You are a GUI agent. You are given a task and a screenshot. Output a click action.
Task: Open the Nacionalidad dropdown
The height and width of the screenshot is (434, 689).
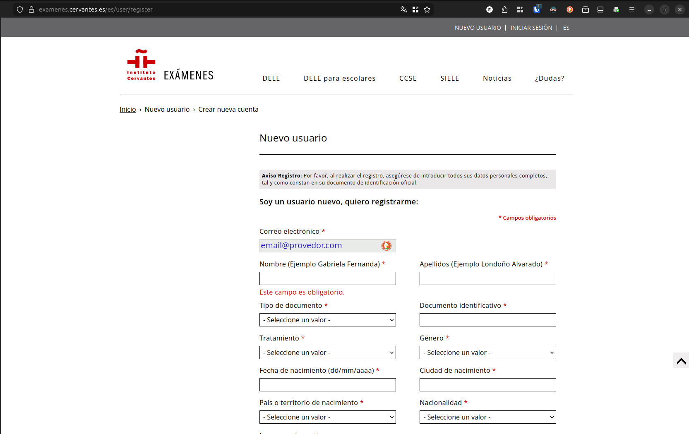point(487,417)
